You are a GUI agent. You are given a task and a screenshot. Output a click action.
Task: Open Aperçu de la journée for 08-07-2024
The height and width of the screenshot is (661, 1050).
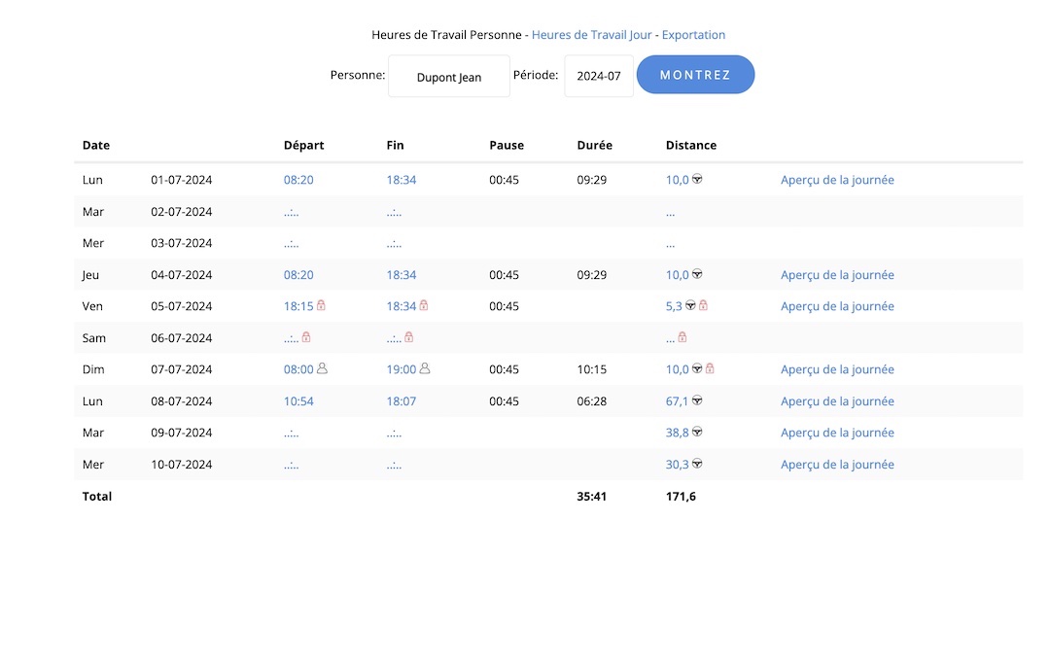coord(837,401)
